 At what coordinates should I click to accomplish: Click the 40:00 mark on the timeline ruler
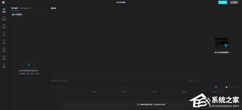185,92
